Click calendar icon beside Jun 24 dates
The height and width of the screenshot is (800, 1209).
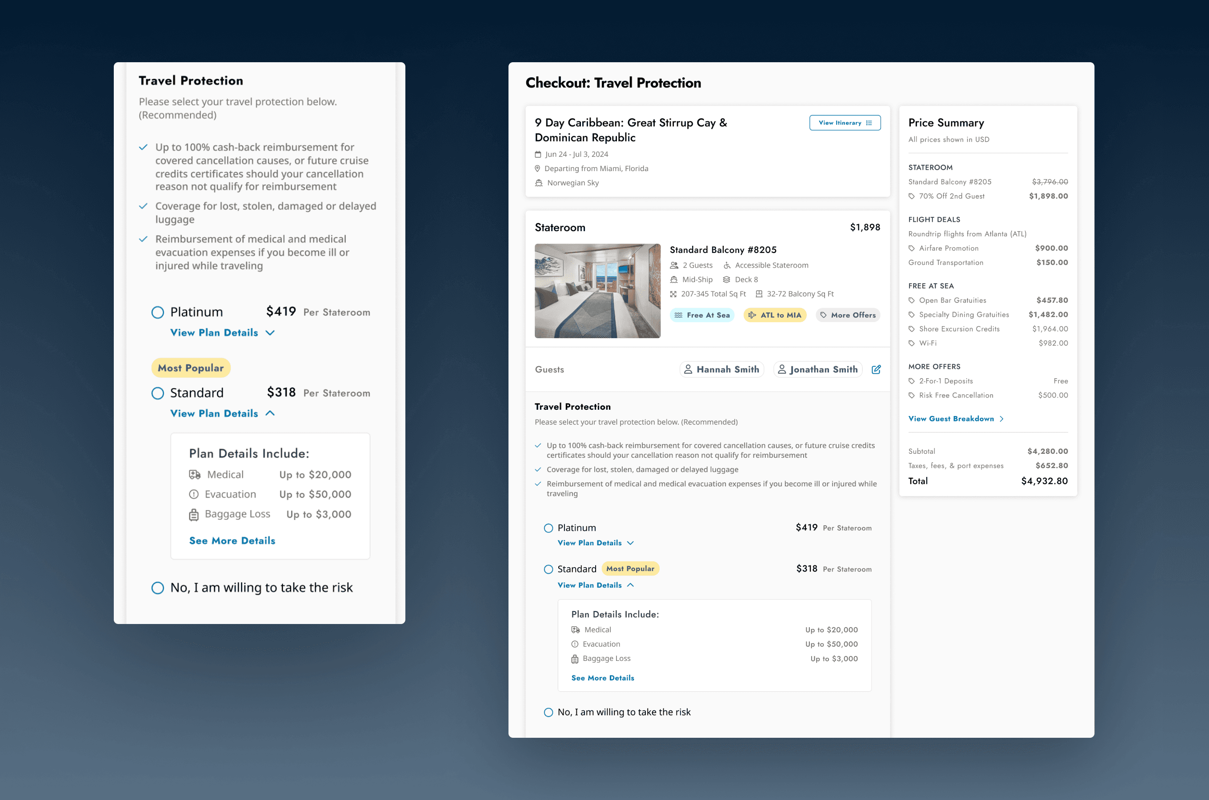tap(538, 155)
